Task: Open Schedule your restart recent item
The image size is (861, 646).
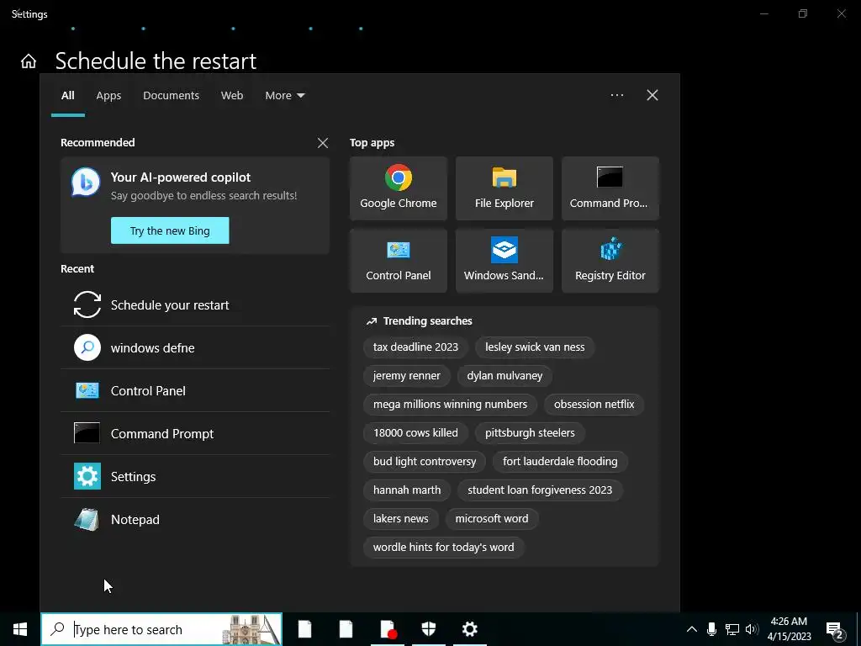Action: (x=195, y=304)
